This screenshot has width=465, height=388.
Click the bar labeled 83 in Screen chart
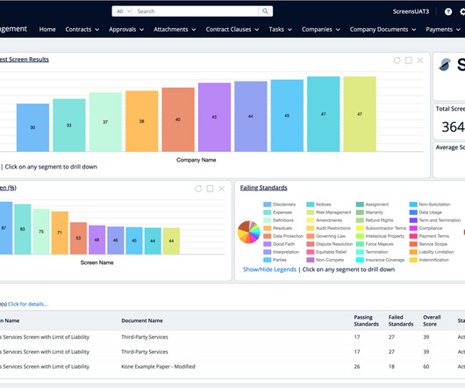[x=23, y=229]
